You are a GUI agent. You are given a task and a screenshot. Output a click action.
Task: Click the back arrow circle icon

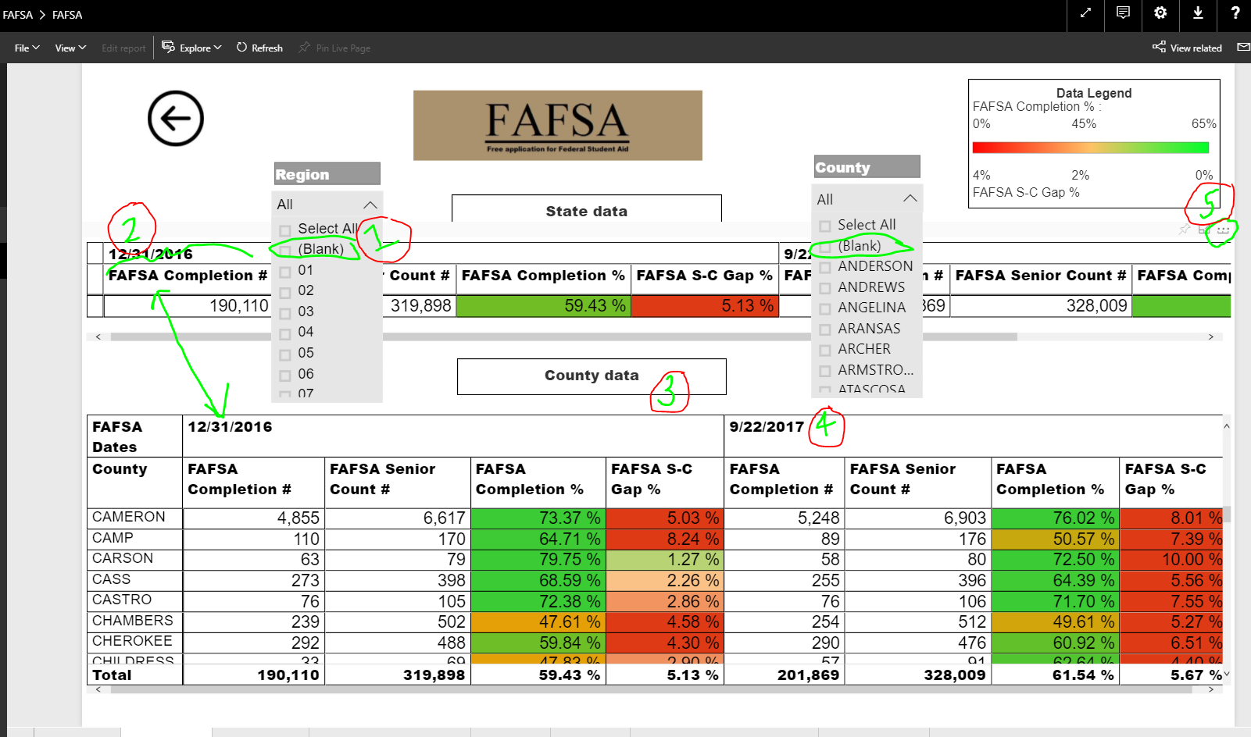pos(176,119)
